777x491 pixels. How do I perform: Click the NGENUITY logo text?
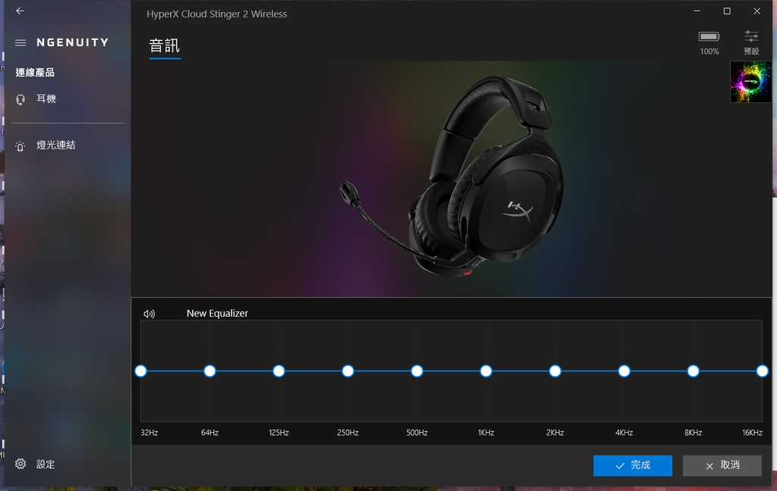[x=73, y=42]
